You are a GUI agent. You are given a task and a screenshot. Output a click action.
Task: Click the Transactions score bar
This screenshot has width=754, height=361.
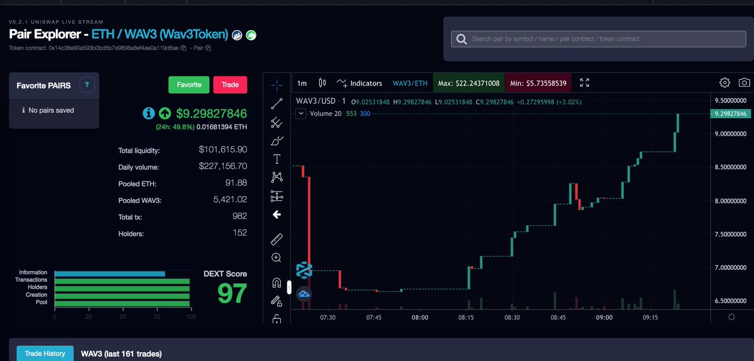click(x=122, y=281)
